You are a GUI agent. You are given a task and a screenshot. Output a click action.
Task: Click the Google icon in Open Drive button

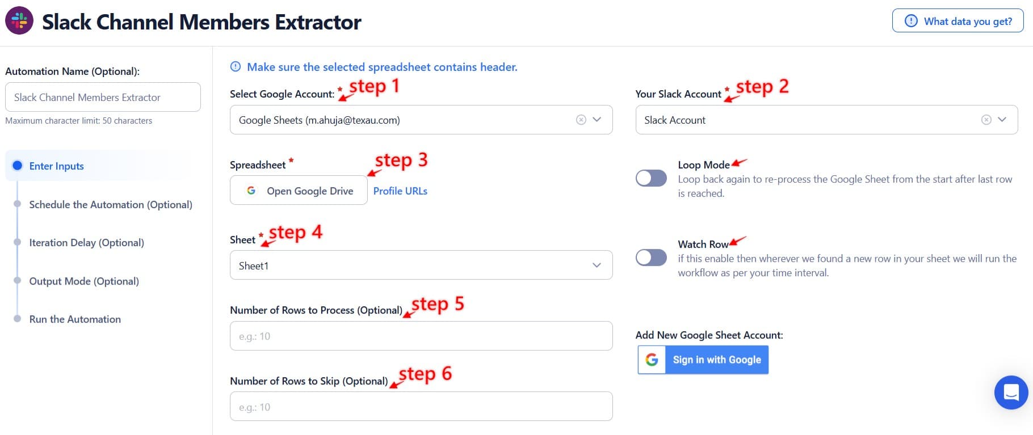click(251, 191)
